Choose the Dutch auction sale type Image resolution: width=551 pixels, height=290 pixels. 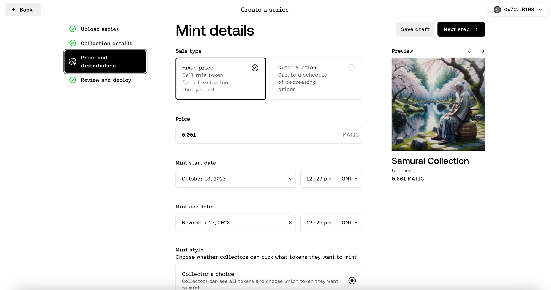(317, 78)
